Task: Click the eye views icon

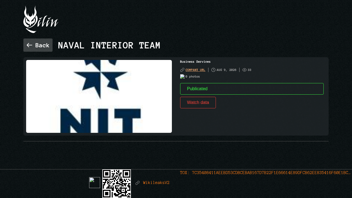Action: click(x=244, y=70)
